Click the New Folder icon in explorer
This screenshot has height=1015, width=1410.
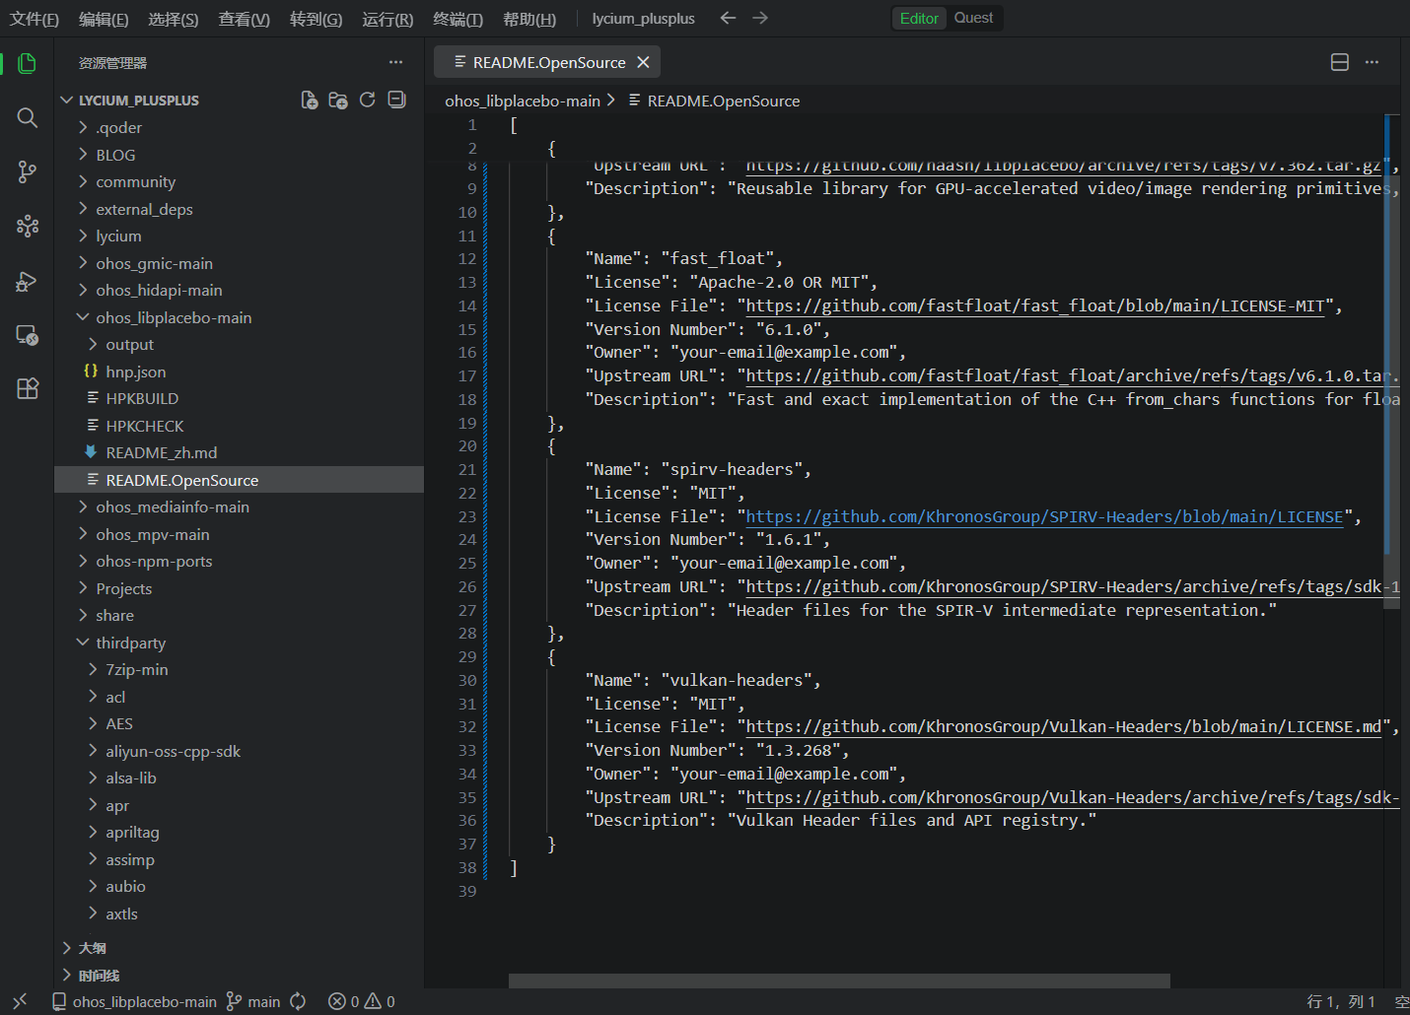338,100
